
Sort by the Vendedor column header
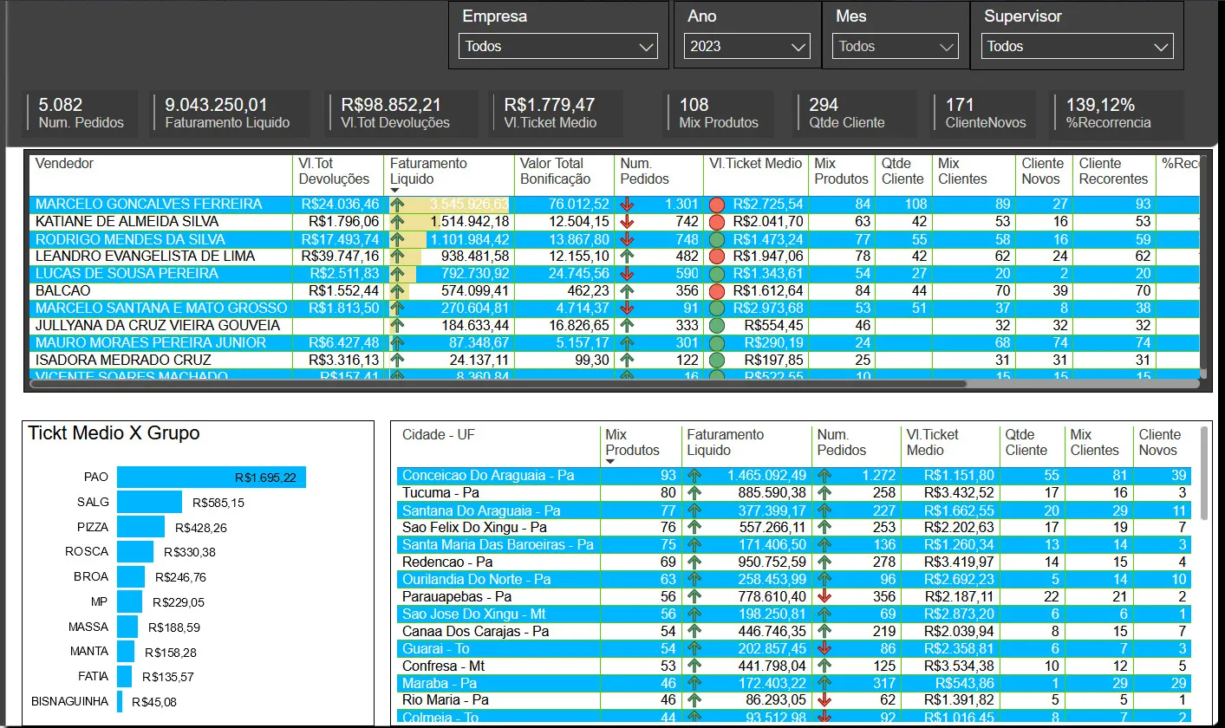(65, 164)
